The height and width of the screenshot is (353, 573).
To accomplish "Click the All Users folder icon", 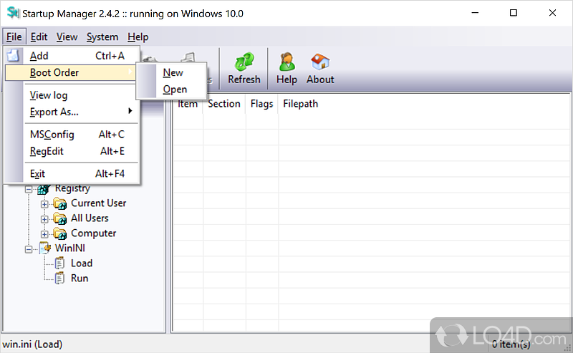I will (x=60, y=218).
